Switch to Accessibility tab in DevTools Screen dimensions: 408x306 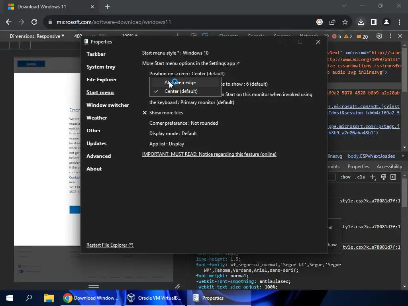[x=389, y=167]
